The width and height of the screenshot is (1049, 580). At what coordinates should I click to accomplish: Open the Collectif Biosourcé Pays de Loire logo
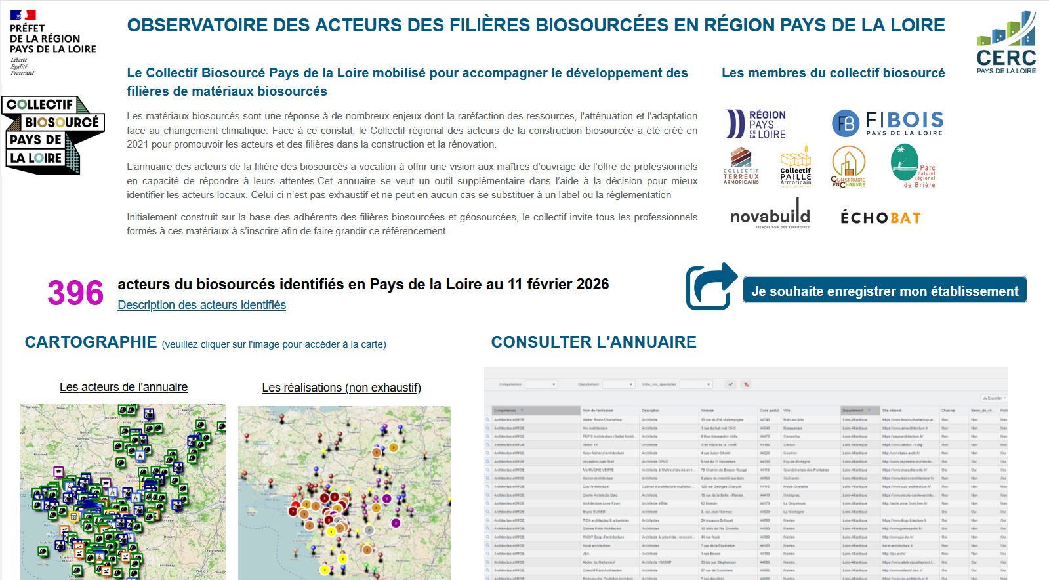coord(52,135)
